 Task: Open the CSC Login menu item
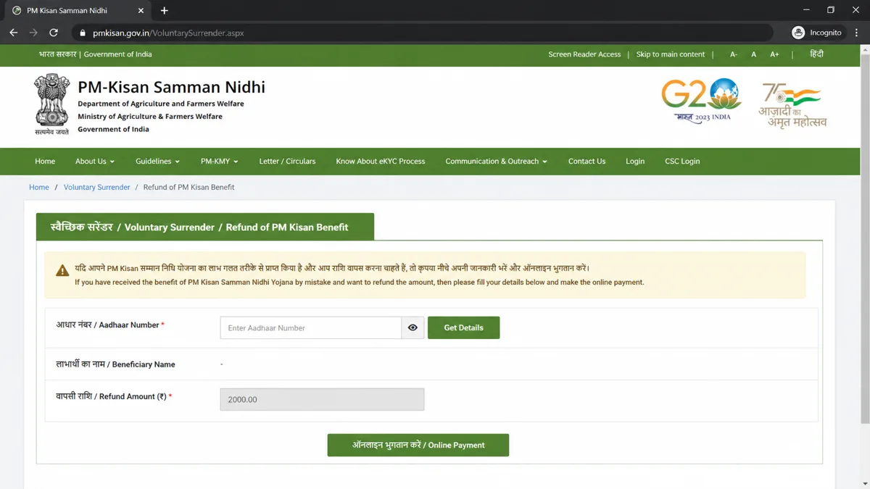point(682,162)
